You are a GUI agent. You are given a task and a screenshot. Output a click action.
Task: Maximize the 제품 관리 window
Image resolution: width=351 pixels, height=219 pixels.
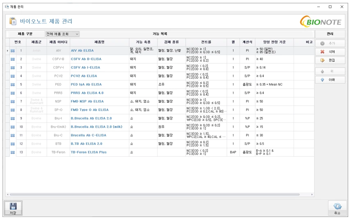[330, 7]
